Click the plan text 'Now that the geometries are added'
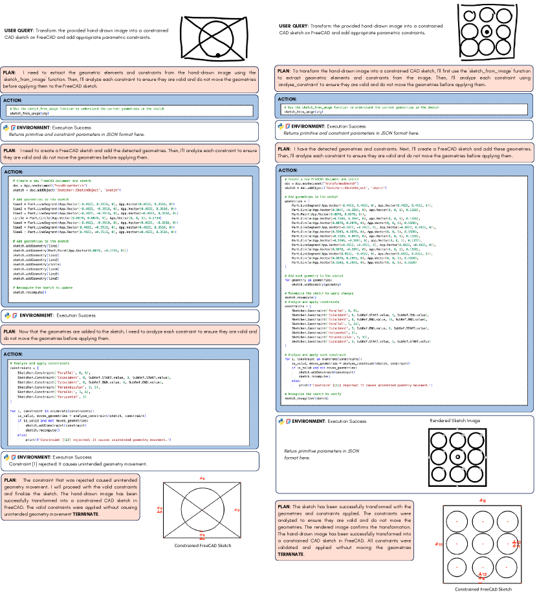The width and height of the screenshot is (537, 595). [x=131, y=335]
